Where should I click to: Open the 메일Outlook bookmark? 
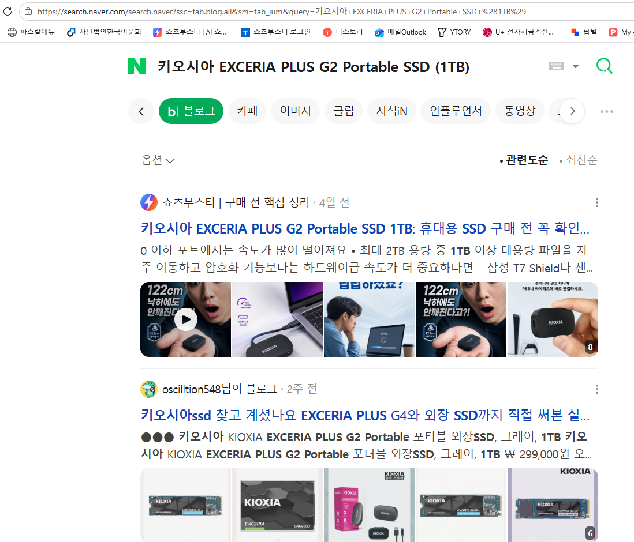[x=400, y=32]
